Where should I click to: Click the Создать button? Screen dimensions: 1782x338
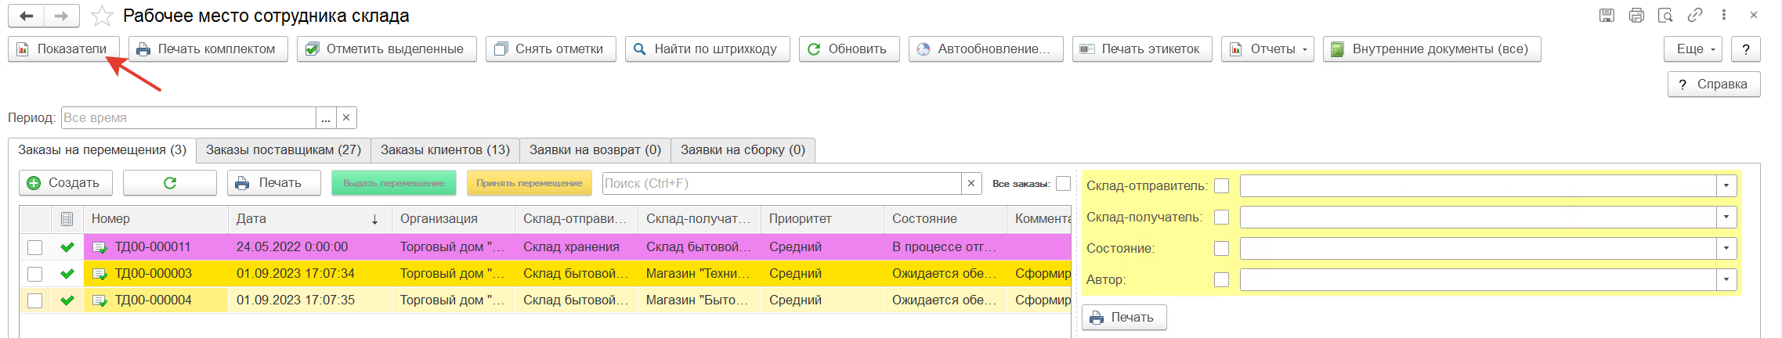66,182
